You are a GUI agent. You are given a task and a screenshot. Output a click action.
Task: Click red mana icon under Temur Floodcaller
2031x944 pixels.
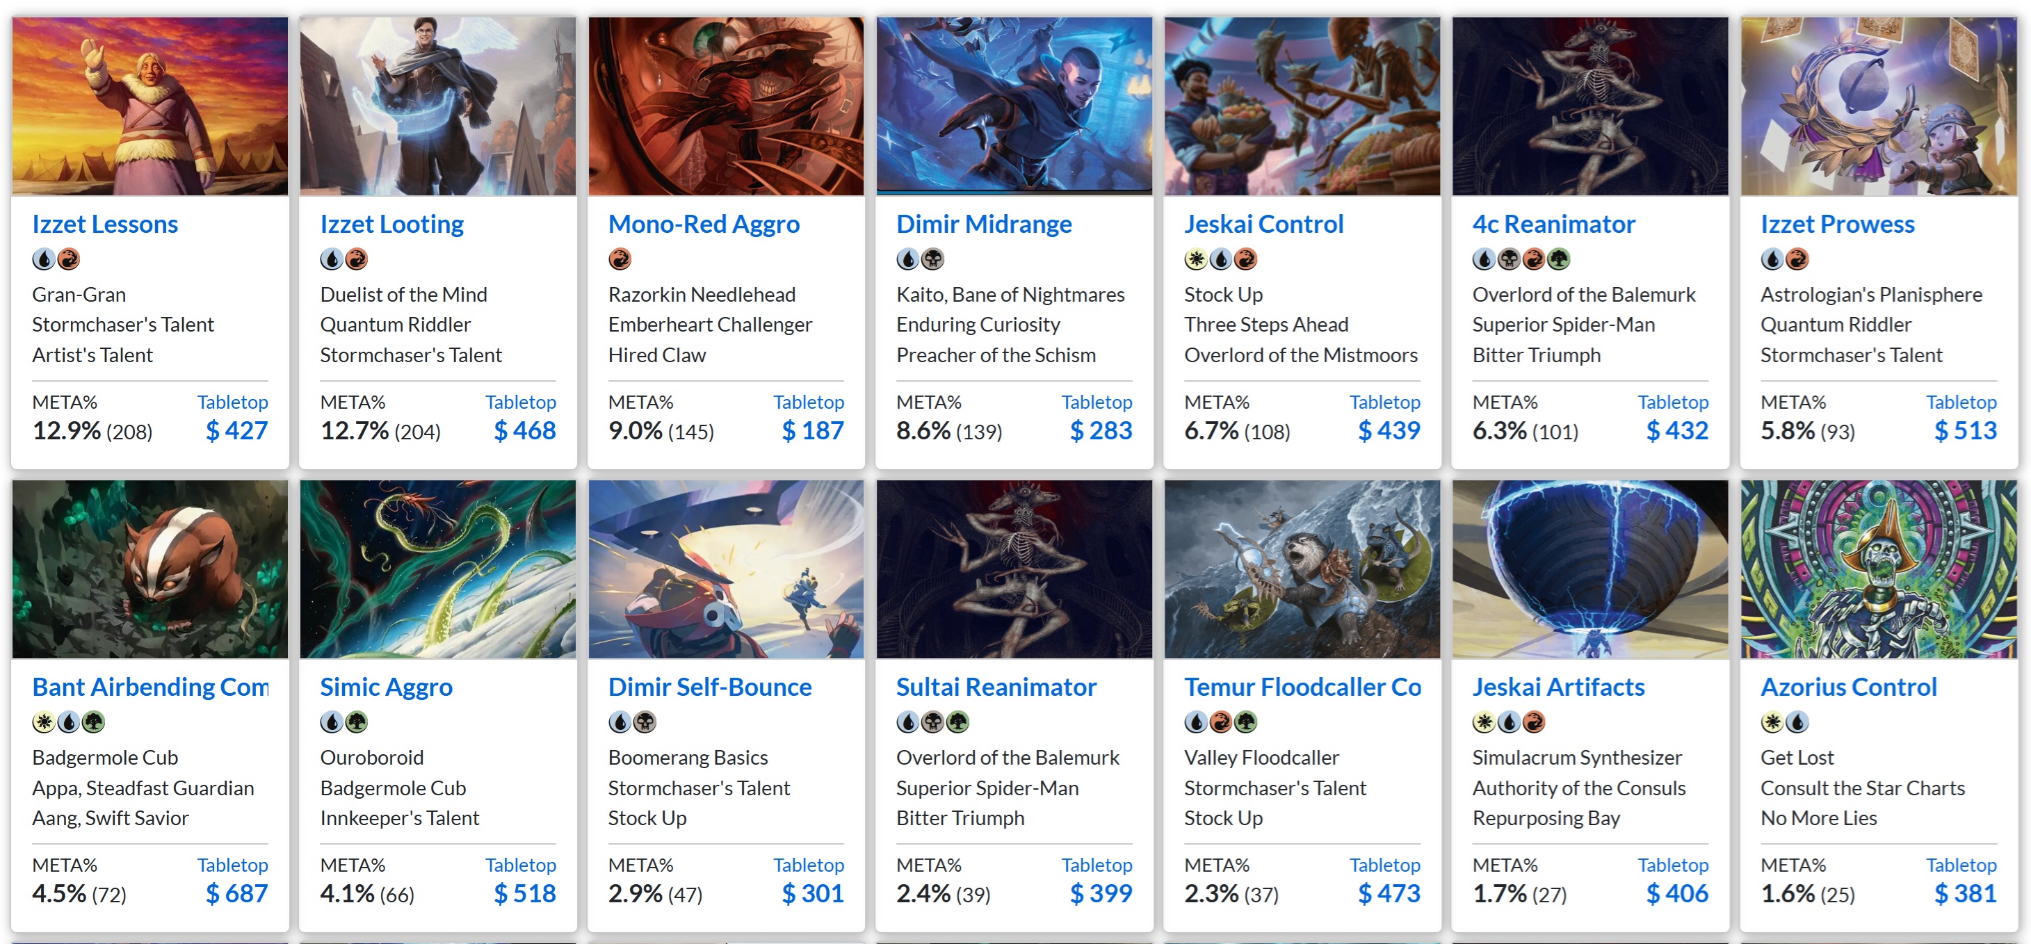point(1220,722)
